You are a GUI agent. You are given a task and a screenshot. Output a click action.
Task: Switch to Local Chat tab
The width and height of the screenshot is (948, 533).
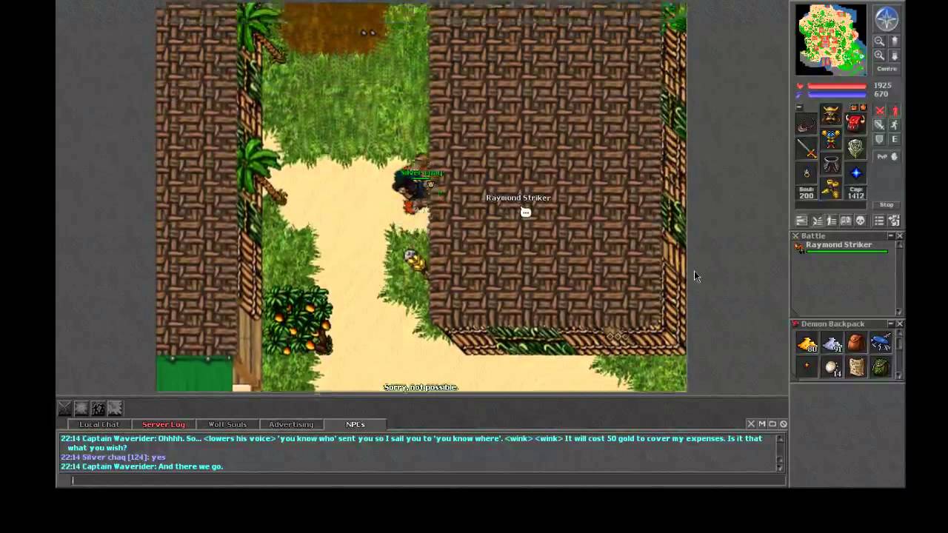point(99,424)
